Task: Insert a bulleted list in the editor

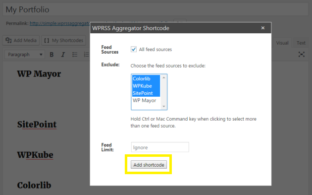Action: [x=75, y=55]
